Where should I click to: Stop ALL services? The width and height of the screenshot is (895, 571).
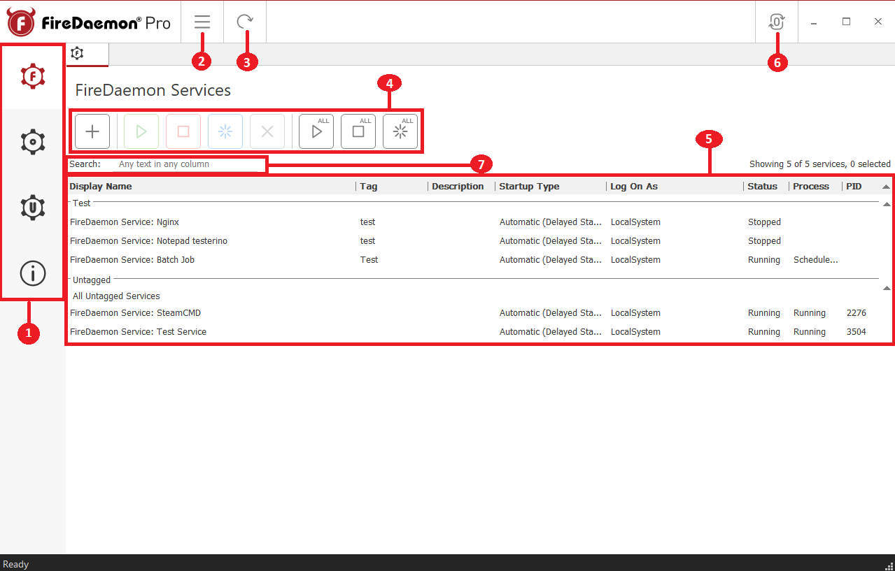[x=358, y=131]
